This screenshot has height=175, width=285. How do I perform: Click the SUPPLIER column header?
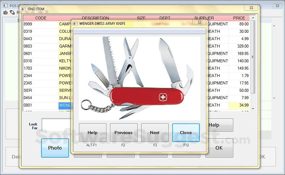pyautogui.click(x=204, y=18)
